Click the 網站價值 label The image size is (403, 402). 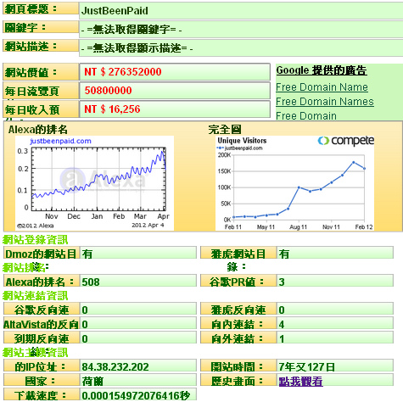point(41,72)
